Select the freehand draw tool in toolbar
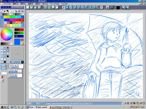 click(x=63, y=8)
